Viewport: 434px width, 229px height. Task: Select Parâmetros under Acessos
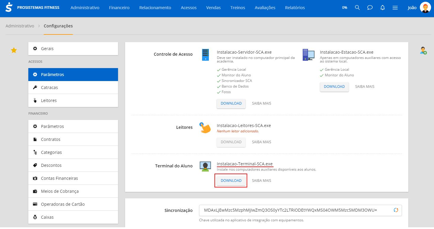pos(73,75)
